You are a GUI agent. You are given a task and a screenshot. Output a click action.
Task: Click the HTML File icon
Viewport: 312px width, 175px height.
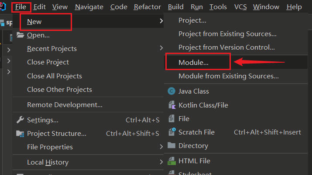171,161
